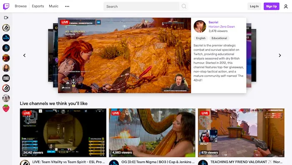Open the Horizon Zero Dawn game link
Screen dimensions: 292x165
tap(222, 27)
